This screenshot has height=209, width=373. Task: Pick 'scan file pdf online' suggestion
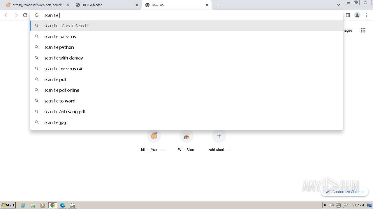[x=186, y=90]
